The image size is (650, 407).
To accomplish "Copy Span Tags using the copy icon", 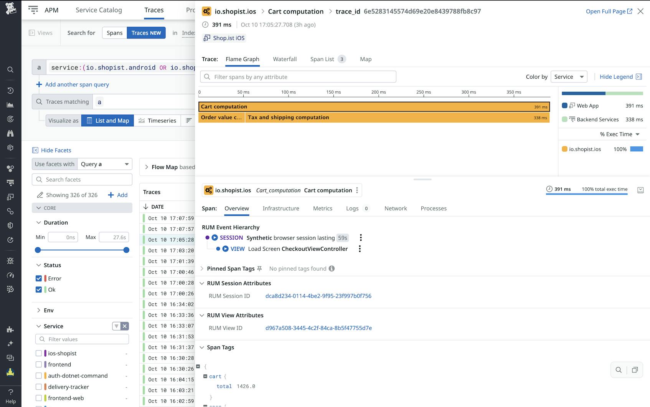I will pyautogui.click(x=635, y=370).
